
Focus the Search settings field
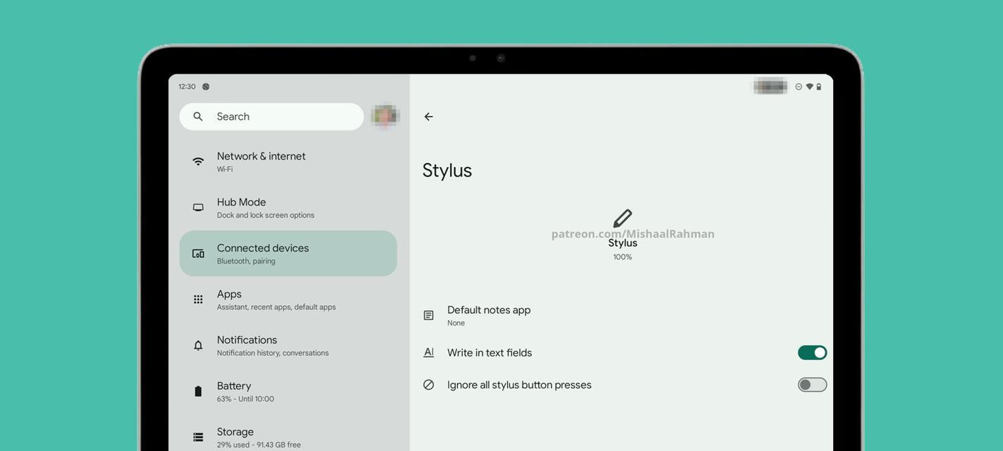272,117
